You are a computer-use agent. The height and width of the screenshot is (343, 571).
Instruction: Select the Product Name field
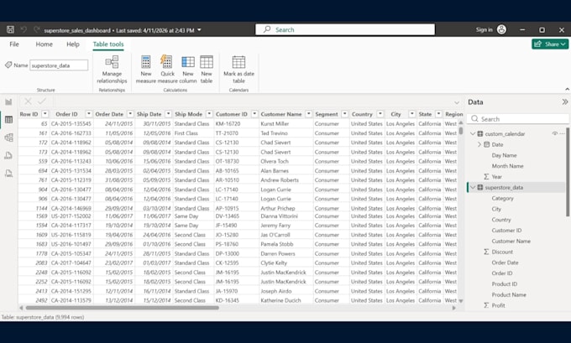[x=509, y=294]
